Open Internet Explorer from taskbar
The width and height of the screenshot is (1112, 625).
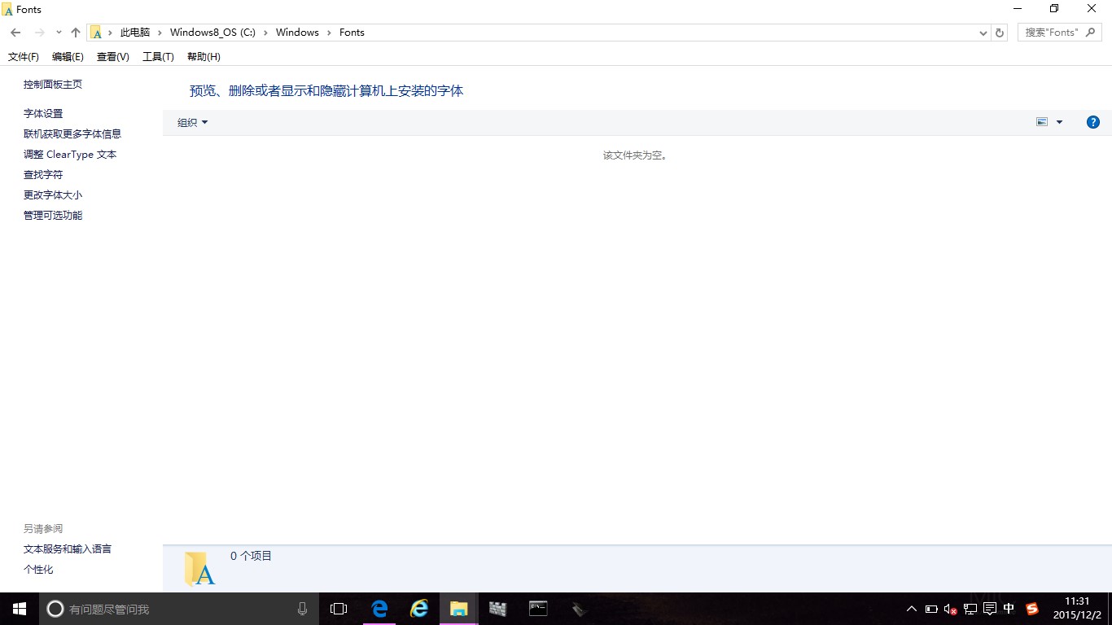point(419,609)
